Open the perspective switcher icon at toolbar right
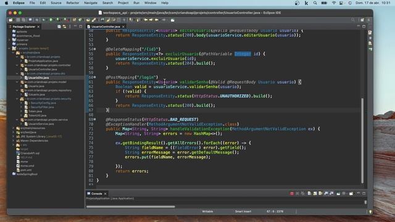The image size is (395, 222). (362, 20)
